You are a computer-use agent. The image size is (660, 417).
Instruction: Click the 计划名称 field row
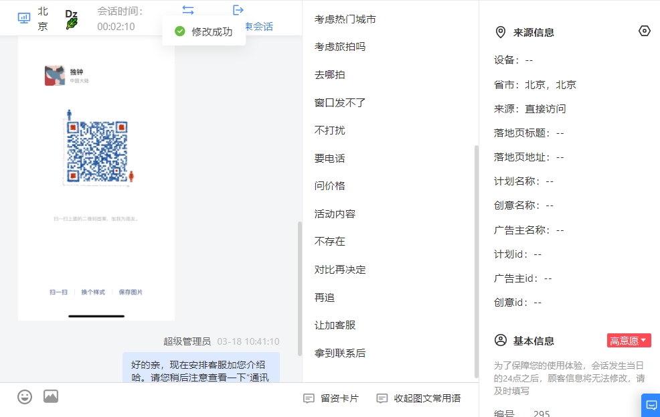coord(523,181)
